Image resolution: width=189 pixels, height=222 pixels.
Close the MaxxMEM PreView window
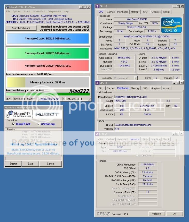pyautogui.click(x=89, y=7)
